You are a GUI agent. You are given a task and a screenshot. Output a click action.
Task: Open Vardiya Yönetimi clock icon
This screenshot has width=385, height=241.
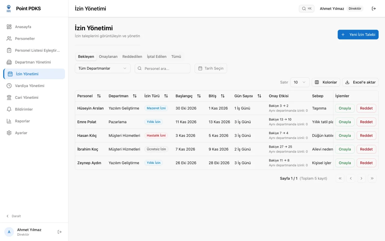9,86
